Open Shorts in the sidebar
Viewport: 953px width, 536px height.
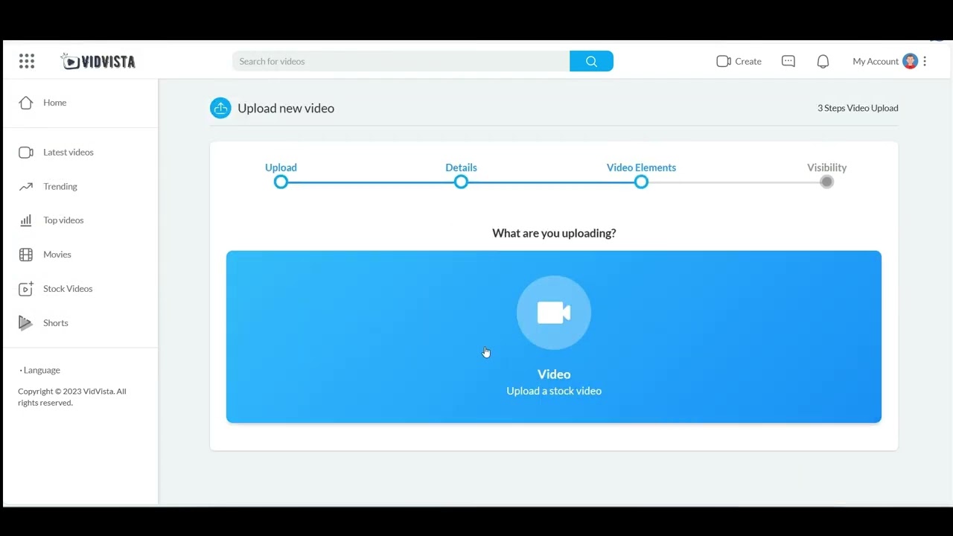click(x=56, y=323)
